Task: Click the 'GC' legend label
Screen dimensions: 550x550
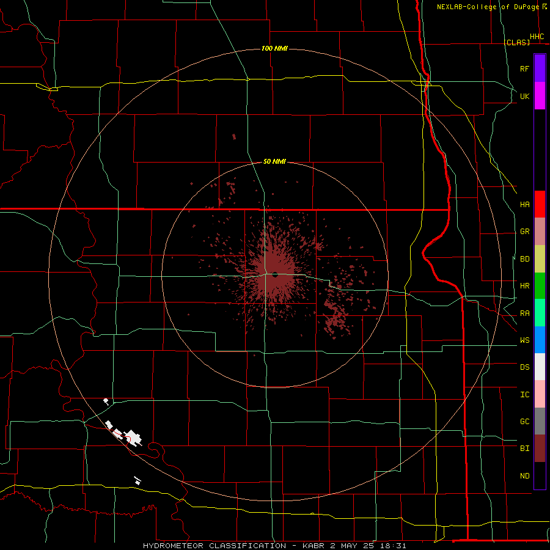Action: pos(525,421)
